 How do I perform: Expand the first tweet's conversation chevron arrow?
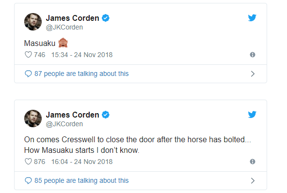click(253, 74)
